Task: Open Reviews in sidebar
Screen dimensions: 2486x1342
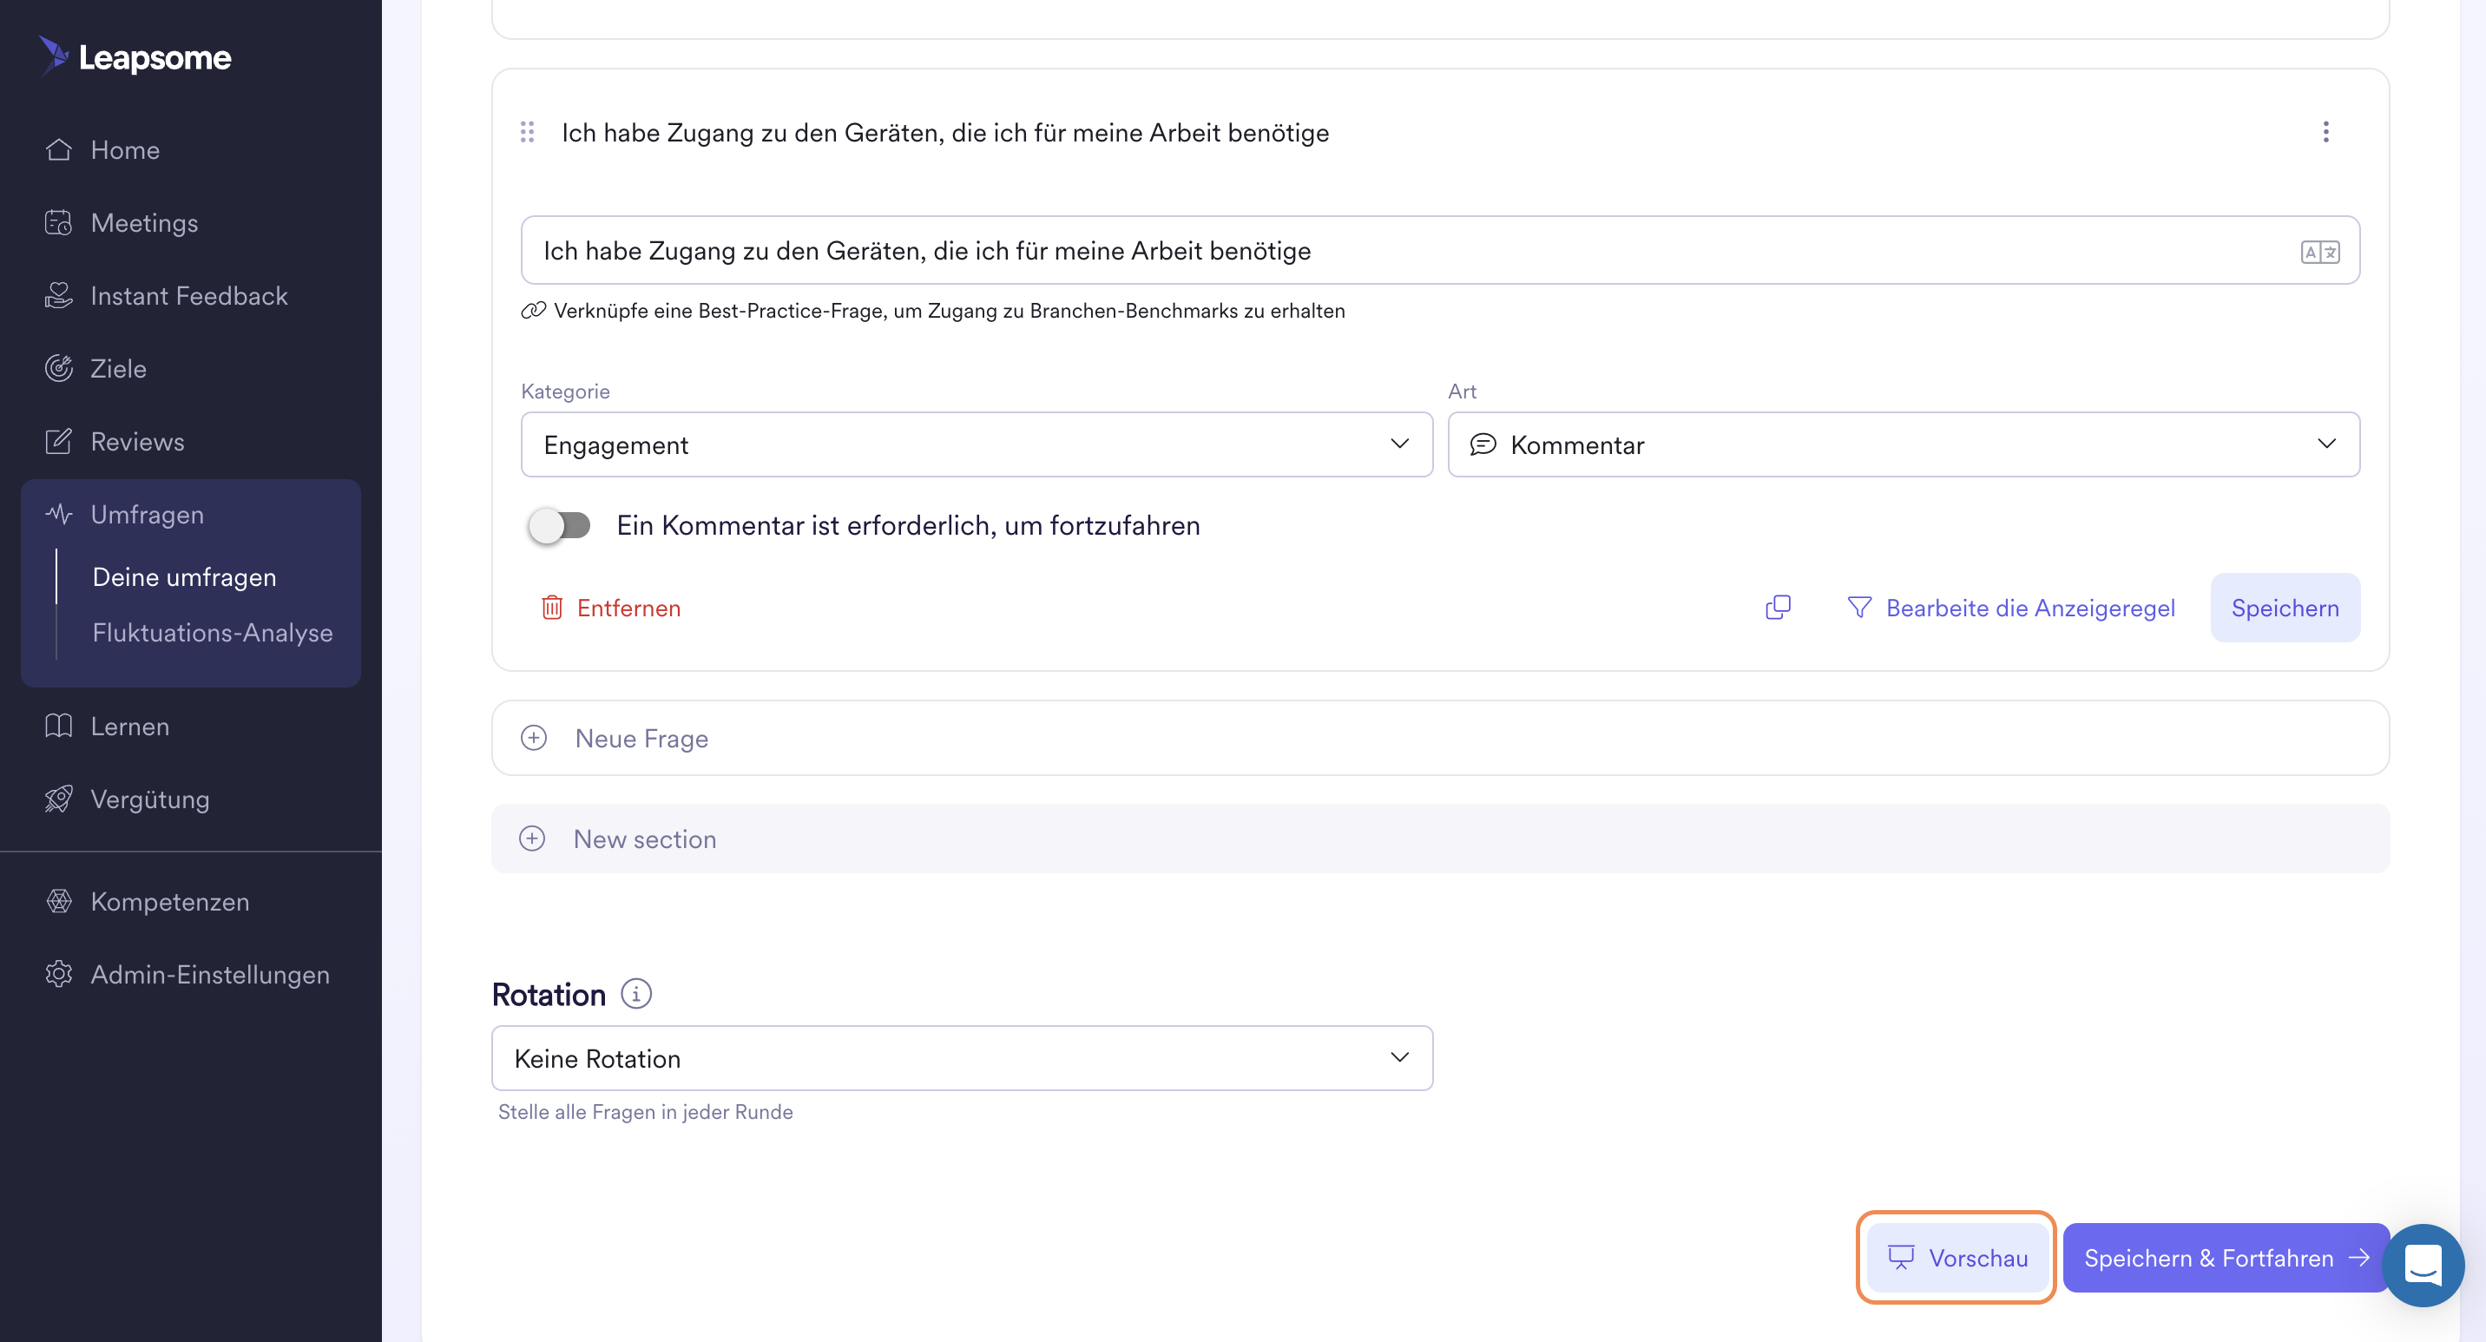Action: coord(114,441)
